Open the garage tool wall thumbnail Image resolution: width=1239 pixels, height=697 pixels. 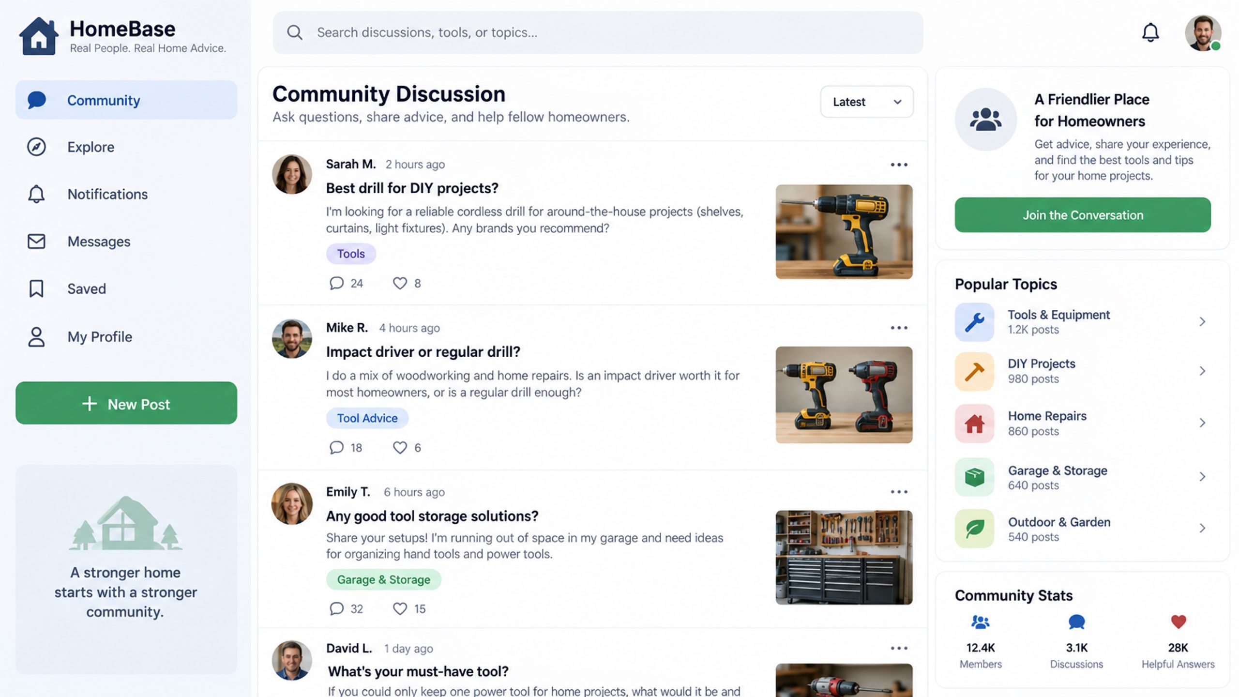pyautogui.click(x=844, y=558)
